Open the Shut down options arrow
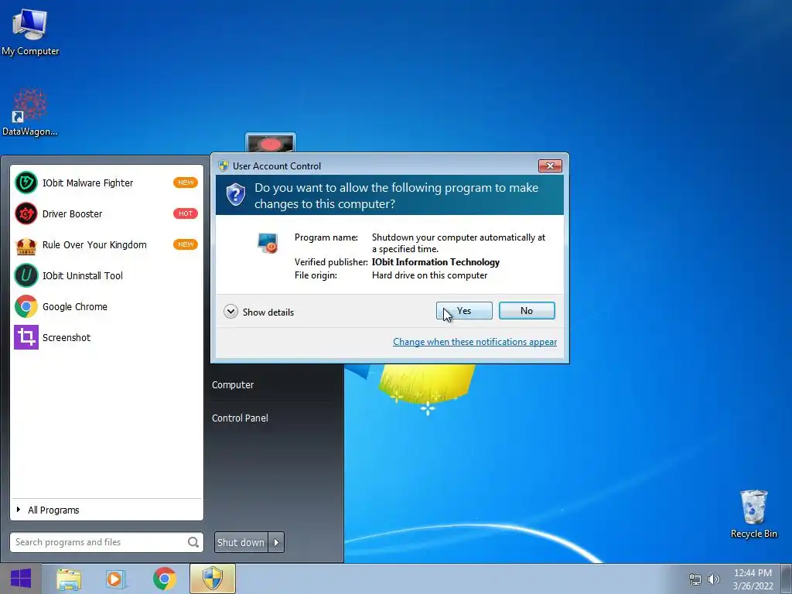 pos(276,542)
